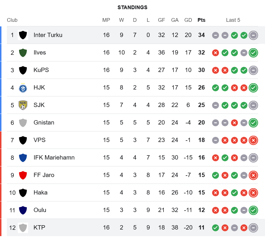This screenshot has width=265, height=241.
Task: Sort standings by Pts column
Action: pyautogui.click(x=202, y=20)
